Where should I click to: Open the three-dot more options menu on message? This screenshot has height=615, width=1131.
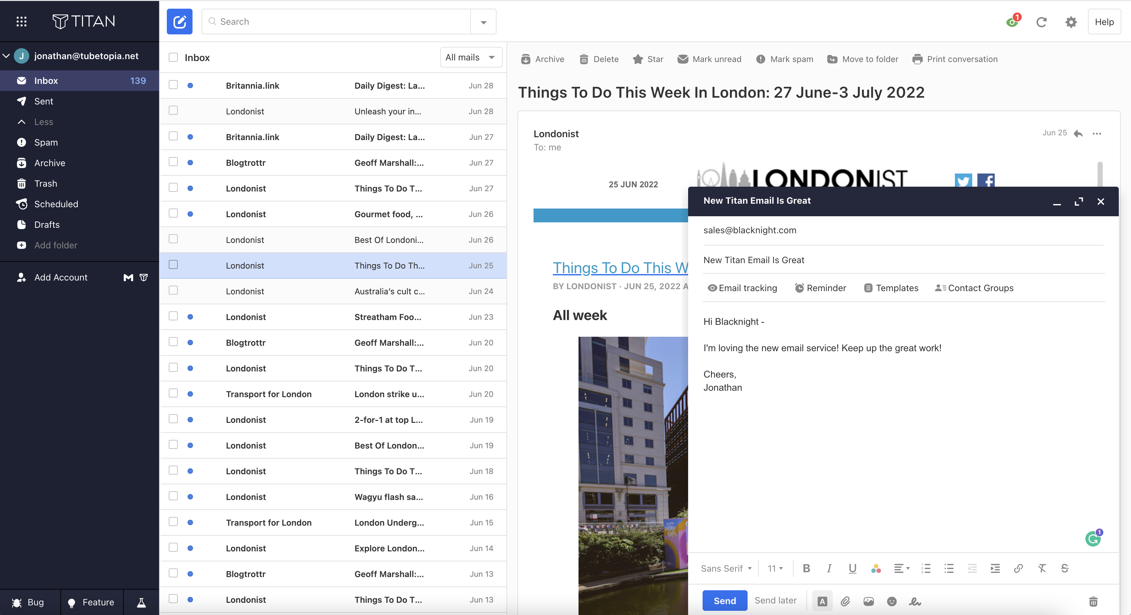tap(1097, 133)
